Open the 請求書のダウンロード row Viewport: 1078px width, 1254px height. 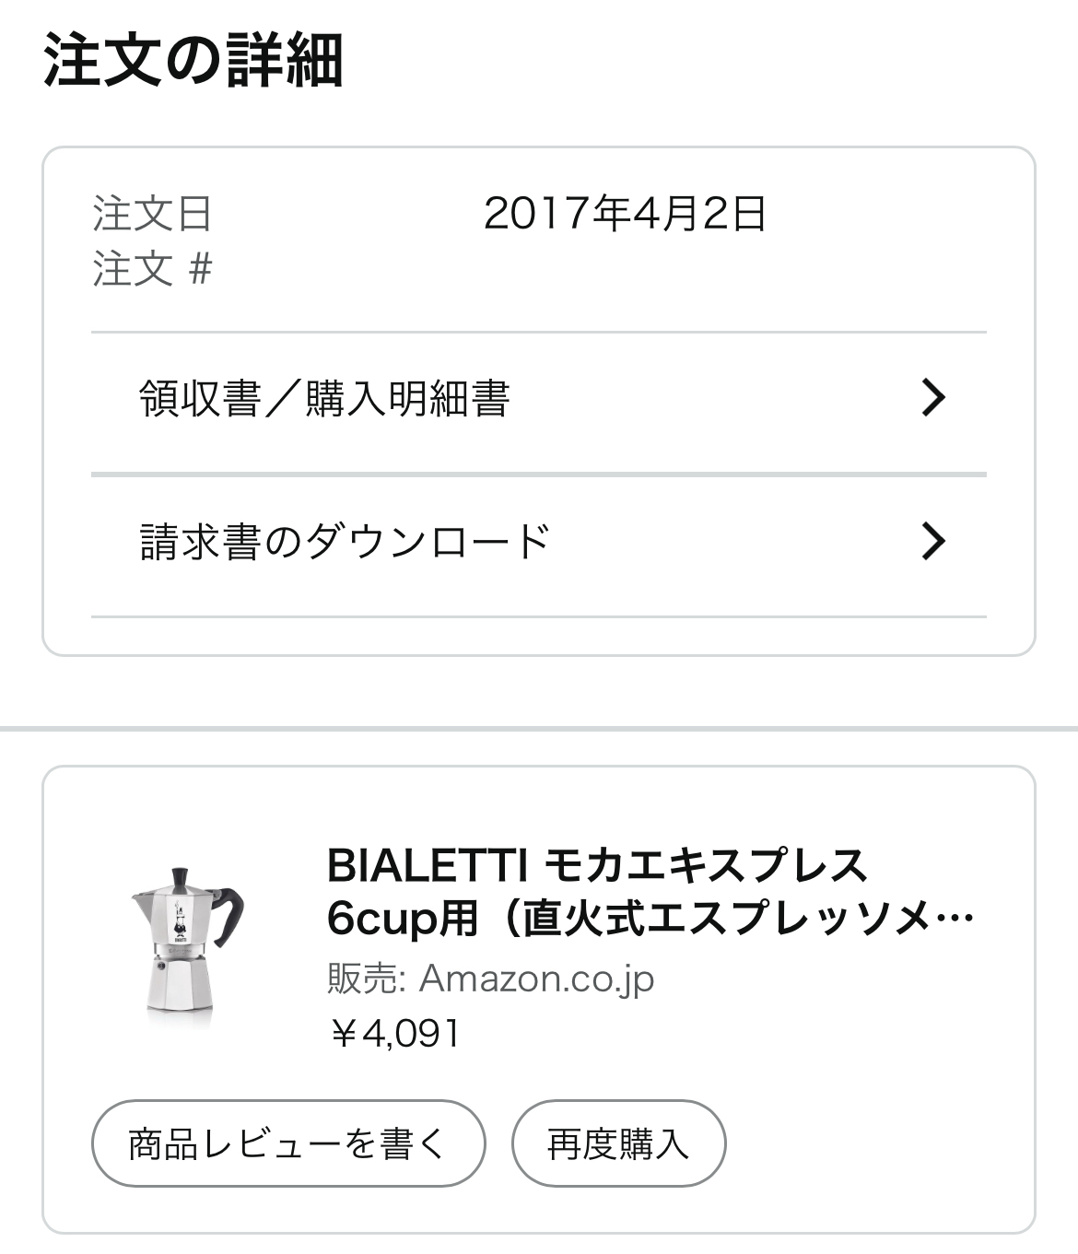345,542
